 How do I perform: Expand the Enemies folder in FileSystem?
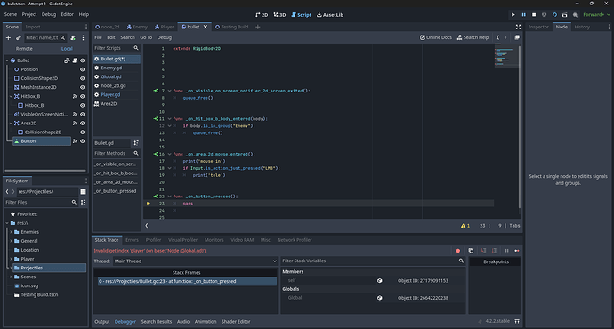click(x=11, y=232)
